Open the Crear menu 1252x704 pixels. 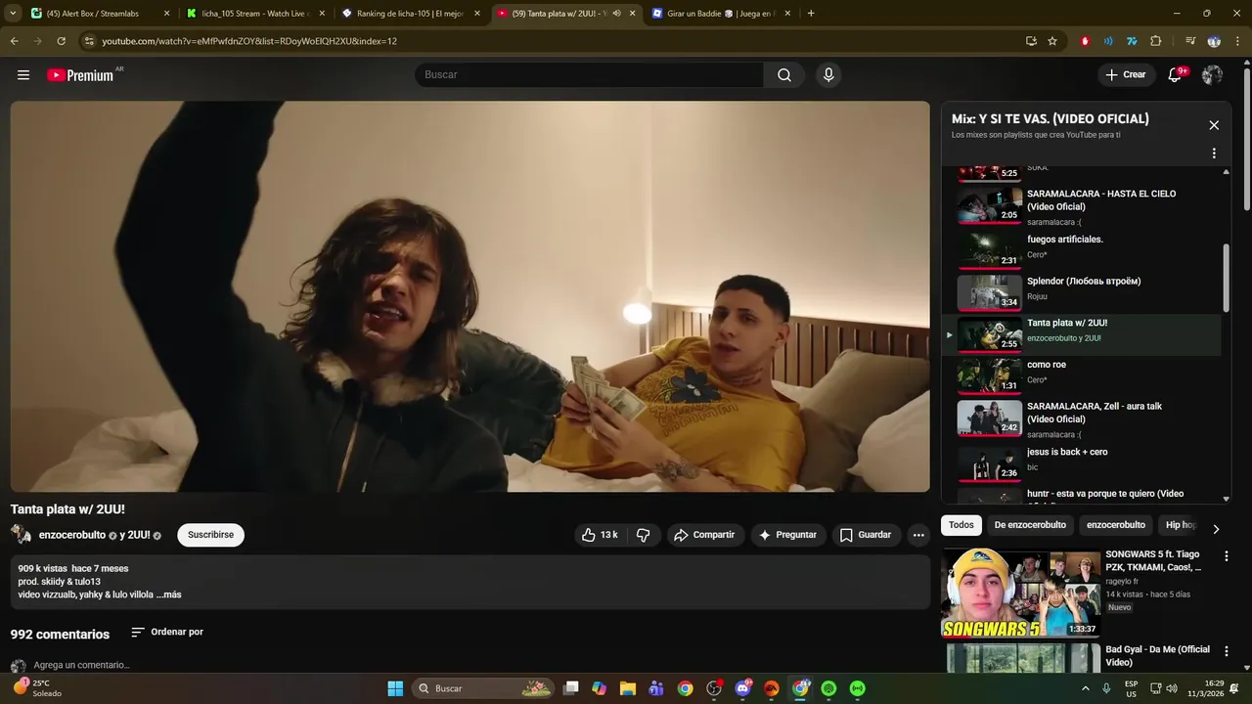pyautogui.click(x=1125, y=74)
